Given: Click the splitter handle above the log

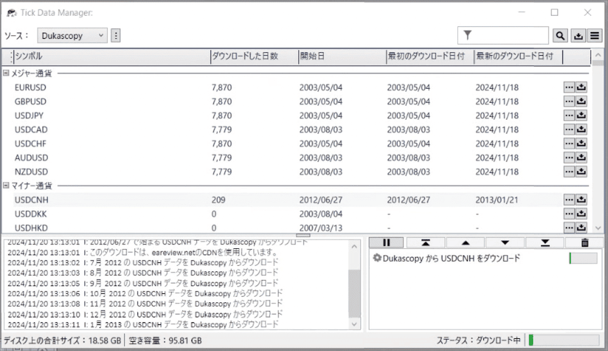Looking at the screenshot, I should pyautogui.click(x=303, y=235).
